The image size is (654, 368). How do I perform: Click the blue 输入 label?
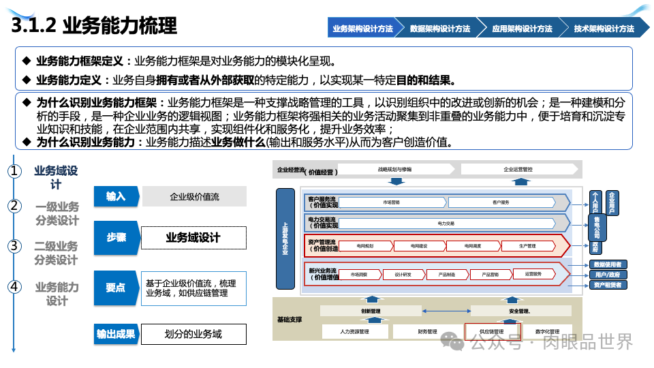(x=116, y=196)
